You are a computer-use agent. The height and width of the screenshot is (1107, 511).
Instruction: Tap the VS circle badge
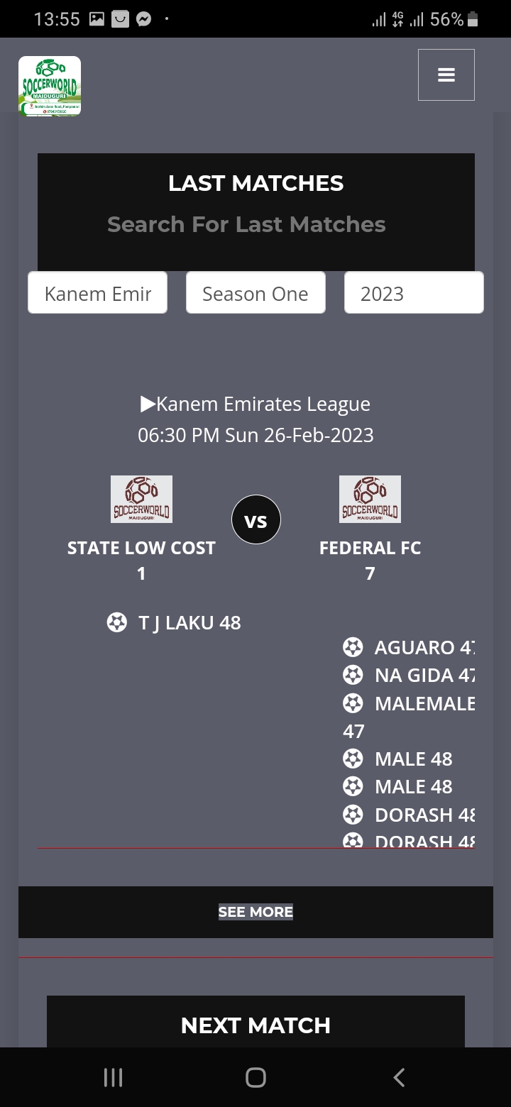tap(255, 520)
